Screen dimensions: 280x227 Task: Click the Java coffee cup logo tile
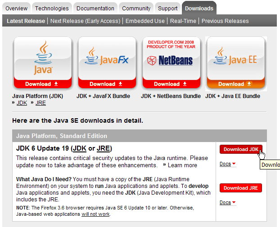pos(43,59)
